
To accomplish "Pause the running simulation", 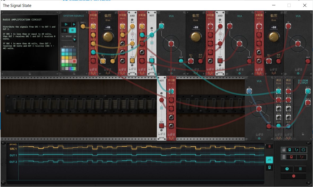I will (65, 30).
